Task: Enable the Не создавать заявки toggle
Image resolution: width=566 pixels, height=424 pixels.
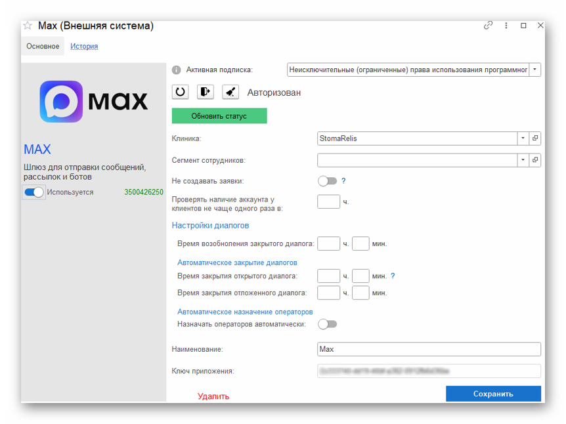Action: pos(327,181)
